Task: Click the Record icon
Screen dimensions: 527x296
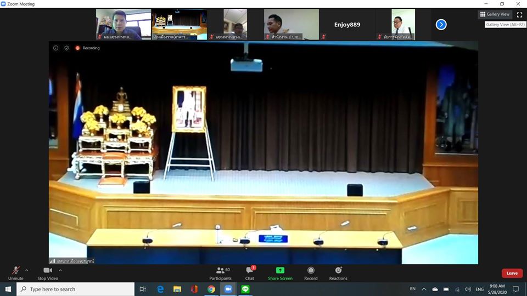Action: (311, 272)
